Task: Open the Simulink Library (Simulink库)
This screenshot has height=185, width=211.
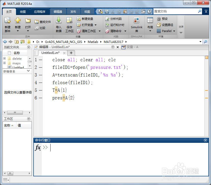Action: (137, 25)
